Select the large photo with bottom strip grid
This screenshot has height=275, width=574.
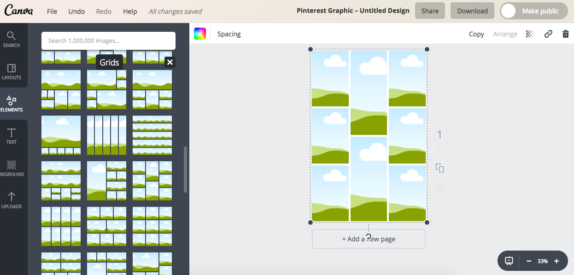click(x=61, y=135)
